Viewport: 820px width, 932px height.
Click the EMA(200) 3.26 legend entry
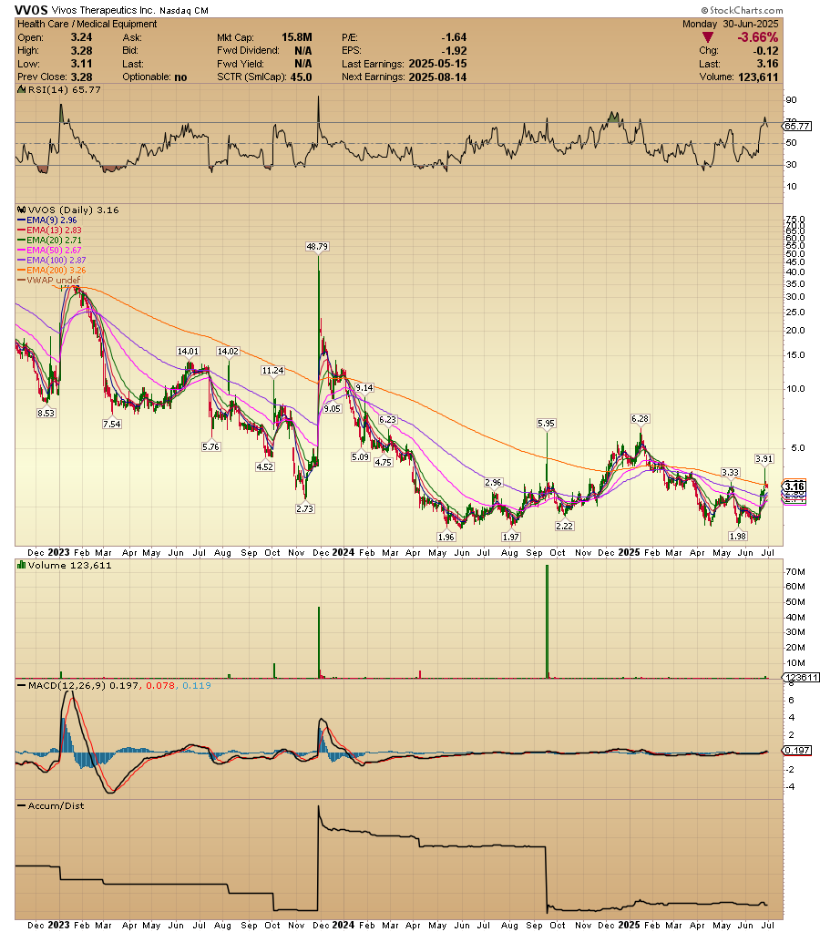pyautogui.click(x=52, y=271)
